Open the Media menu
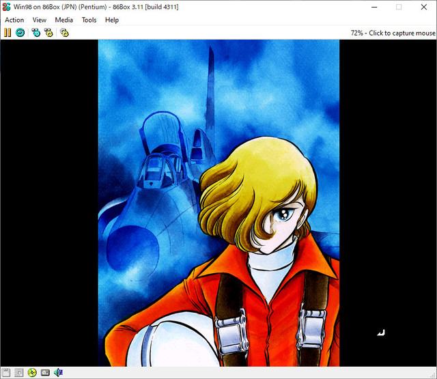Screen dimensions: 437x379 tap(64, 20)
